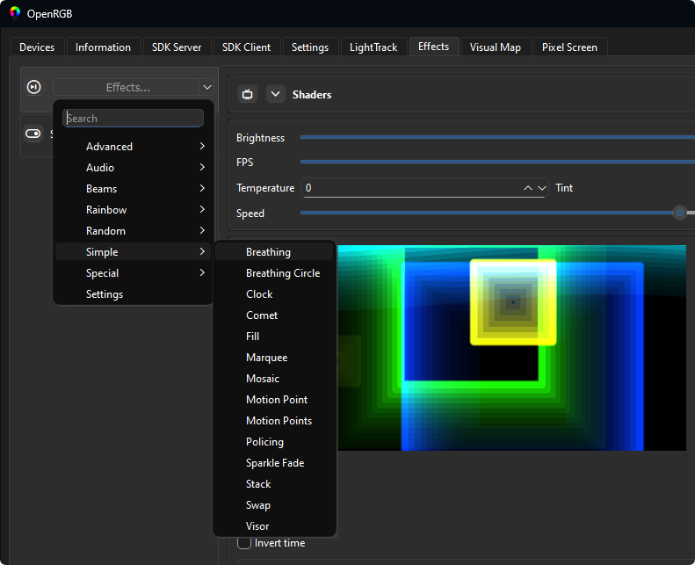Open the Effects... dropdown arrow
This screenshot has width=695, height=565.
[207, 87]
